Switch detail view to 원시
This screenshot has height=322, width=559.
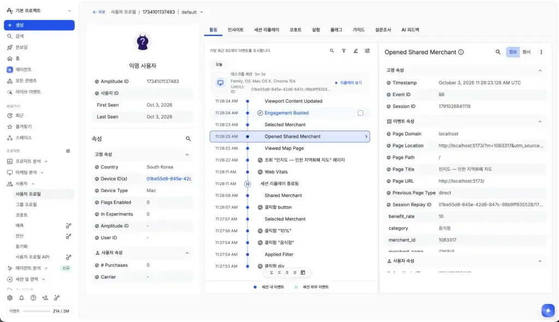pyautogui.click(x=526, y=52)
